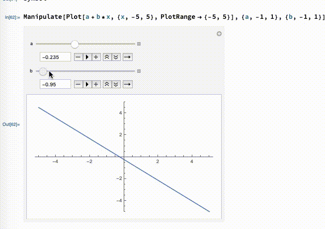Click the slider b thumb

coord(43,71)
